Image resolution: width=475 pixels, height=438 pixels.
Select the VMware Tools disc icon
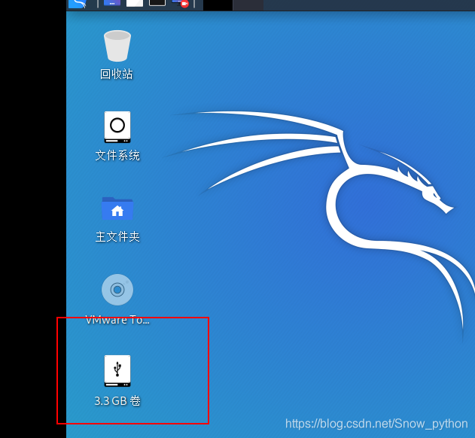pyautogui.click(x=117, y=290)
